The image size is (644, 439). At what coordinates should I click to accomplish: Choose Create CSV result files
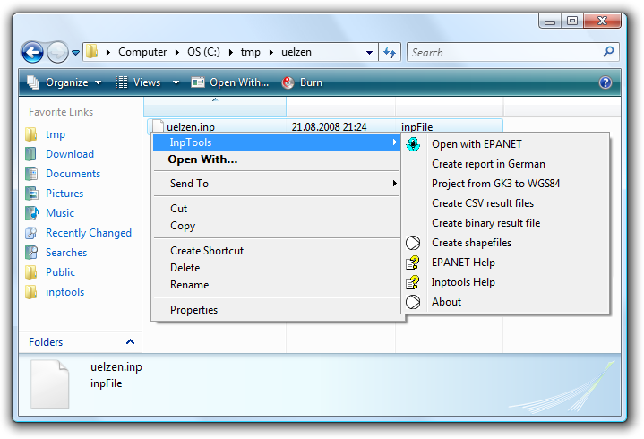[x=505, y=203]
